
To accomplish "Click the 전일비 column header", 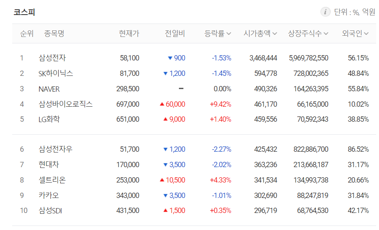I will 175,34.
